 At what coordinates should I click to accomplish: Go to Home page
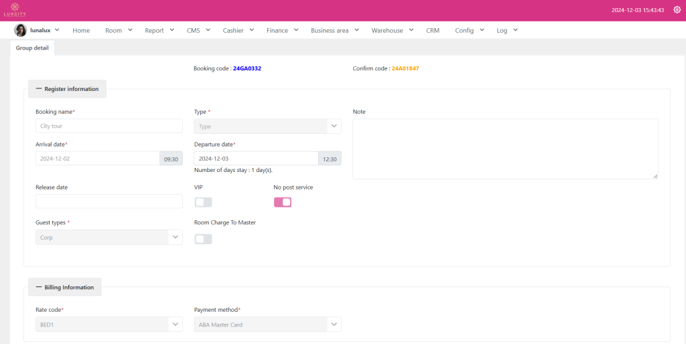(81, 30)
